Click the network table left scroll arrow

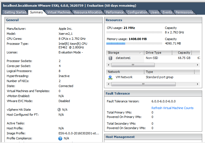click(108, 84)
